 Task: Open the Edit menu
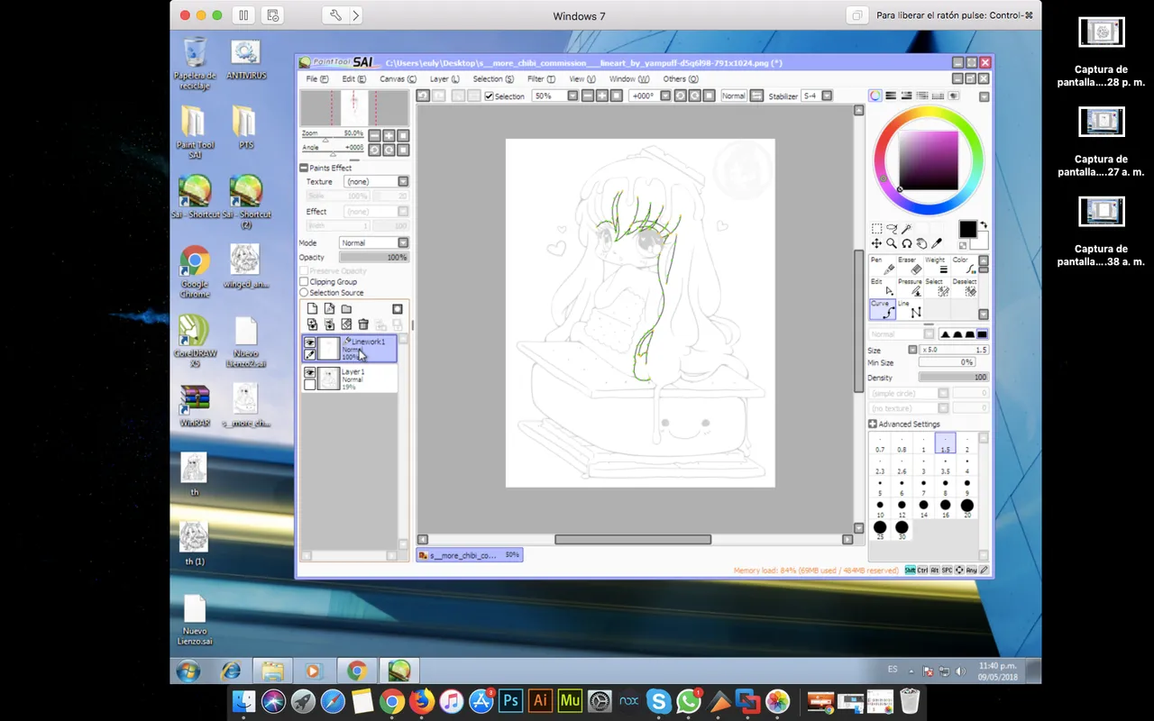(353, 79)
